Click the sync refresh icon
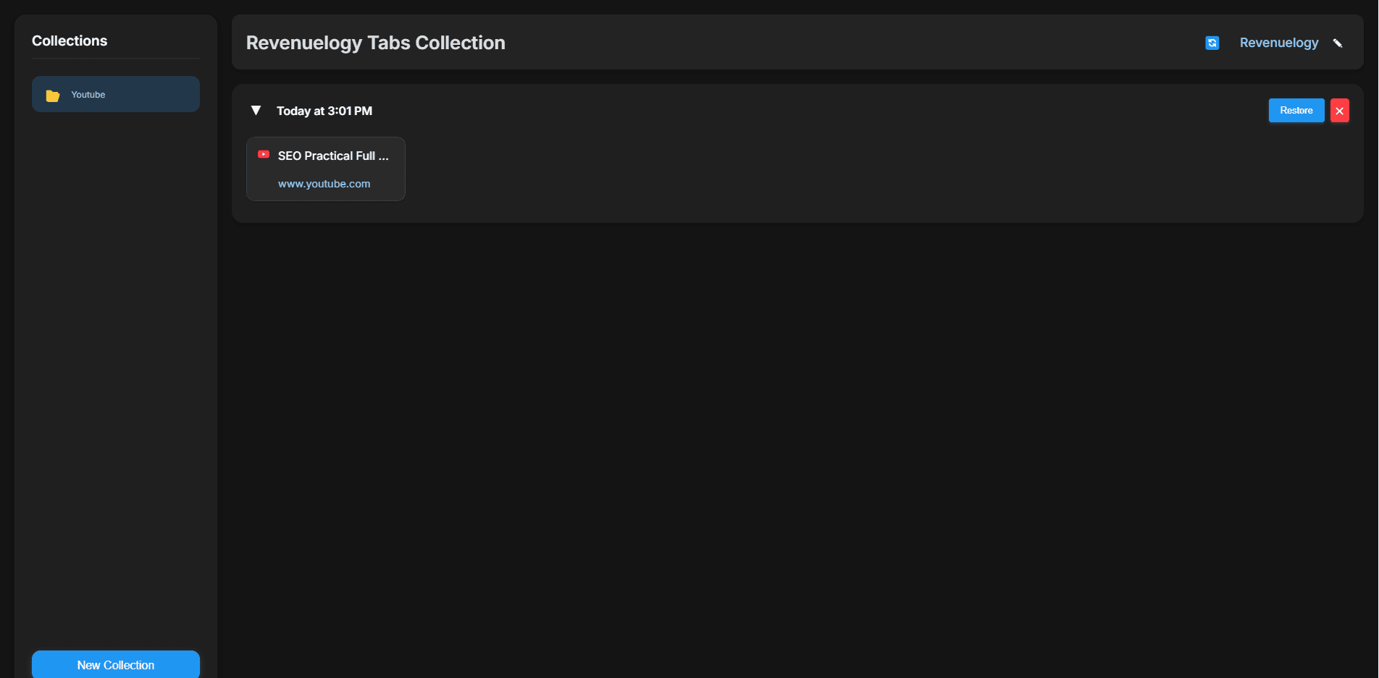The image size is (1379, 678). pyautogui.click(x=1212, y=43)
